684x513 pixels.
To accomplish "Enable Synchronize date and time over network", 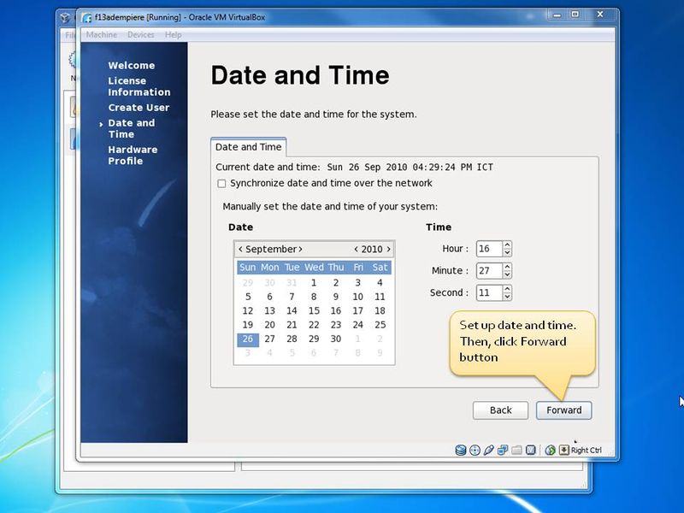I will (221, 184).
